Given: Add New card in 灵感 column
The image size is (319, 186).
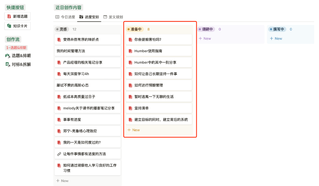Looking at the screenshot, I should (x=63, y=181).
